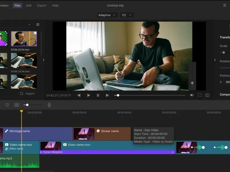230x172 pixels.
Task: Click the skip-to-next icon
Action: click(107, 95)
